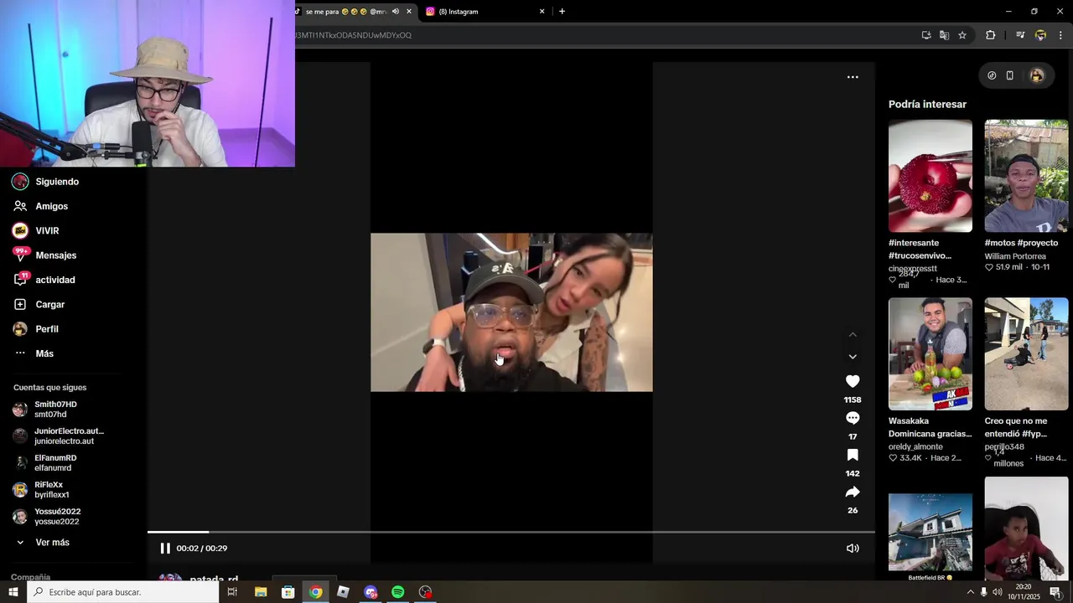This screenshot has width=1073, height=603.
Task: Open JuniorElectro.aut account
Action: click(59, 436)
